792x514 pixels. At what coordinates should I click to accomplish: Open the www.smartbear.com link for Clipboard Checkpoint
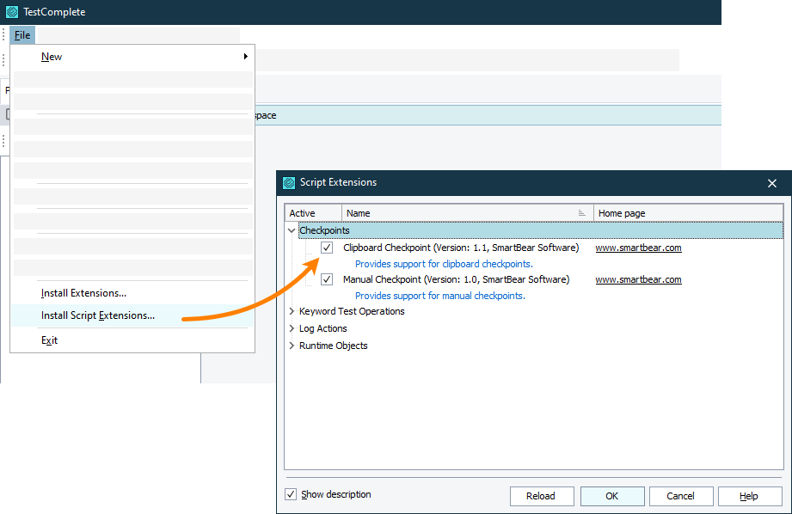coord(638,248)
